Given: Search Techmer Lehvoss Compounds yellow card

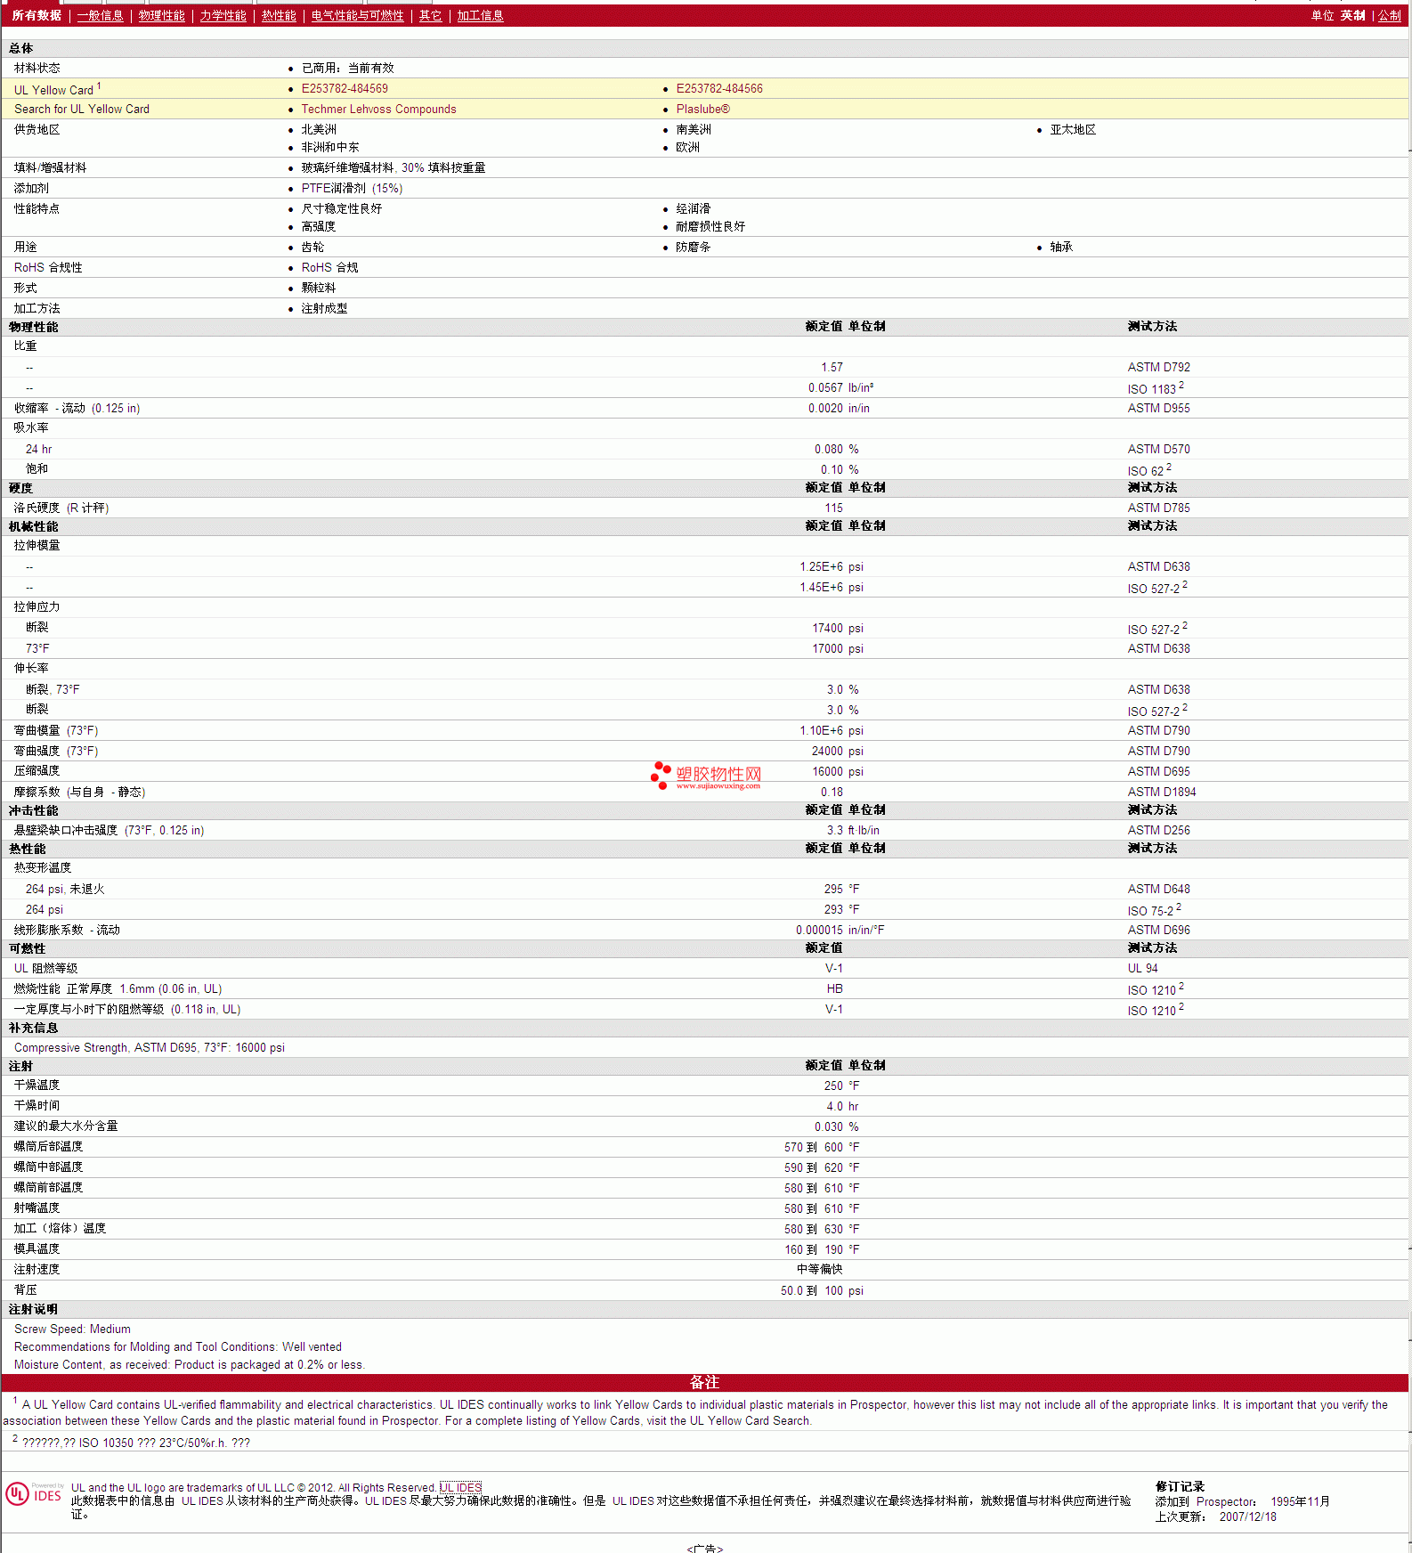Looking at the screenshot, I should pyautogui.click(x=378, y=109).
